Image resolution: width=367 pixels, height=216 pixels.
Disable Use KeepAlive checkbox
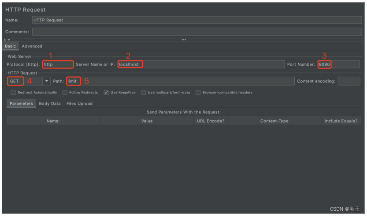pos(106,93)
